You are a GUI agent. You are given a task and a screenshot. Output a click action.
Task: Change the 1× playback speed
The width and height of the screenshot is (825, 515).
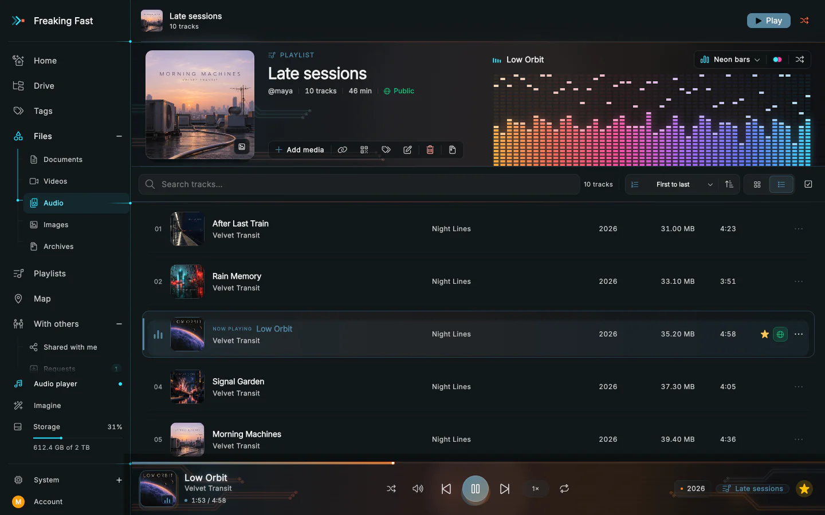coord(535,489)
